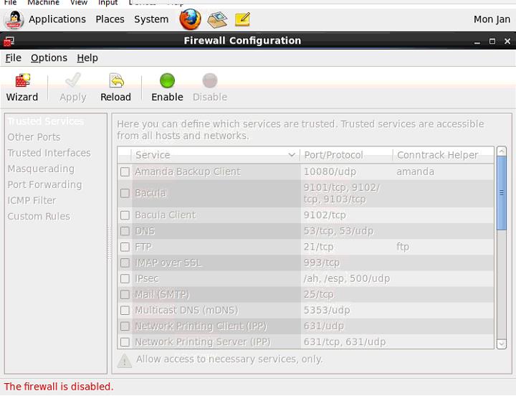
Task: Check the Mail (SMTP) checkbox
Action: click(x=125, y=294)
